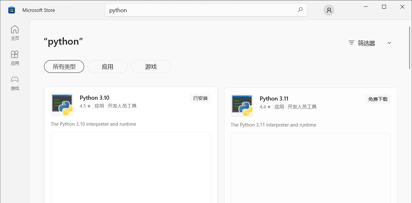Maximize the Microsoft Store window
The height and width of the screenshot is (203, 412).
click(x=384, y=7)
